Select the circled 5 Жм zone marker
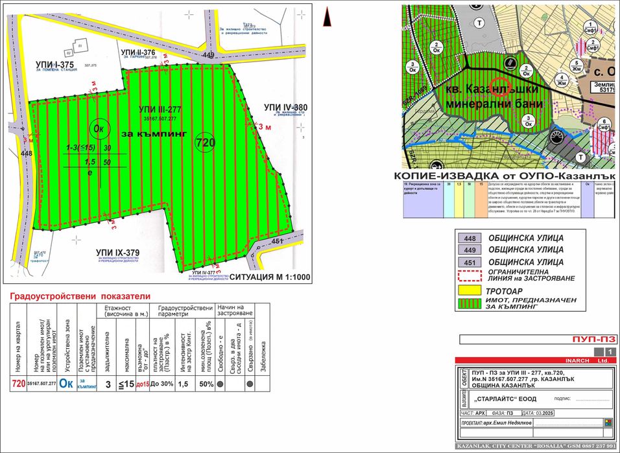This screenshot has width=620, height=453. pos(577,65)
